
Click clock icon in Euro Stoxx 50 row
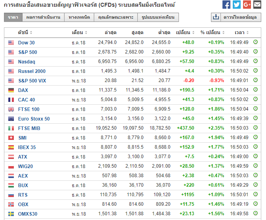coord(255,118)
